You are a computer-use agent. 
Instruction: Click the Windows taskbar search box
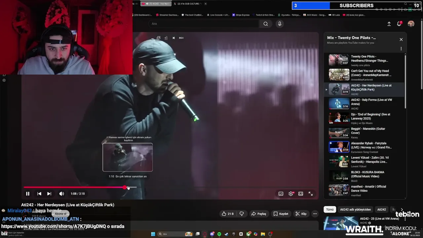point(175,234)
